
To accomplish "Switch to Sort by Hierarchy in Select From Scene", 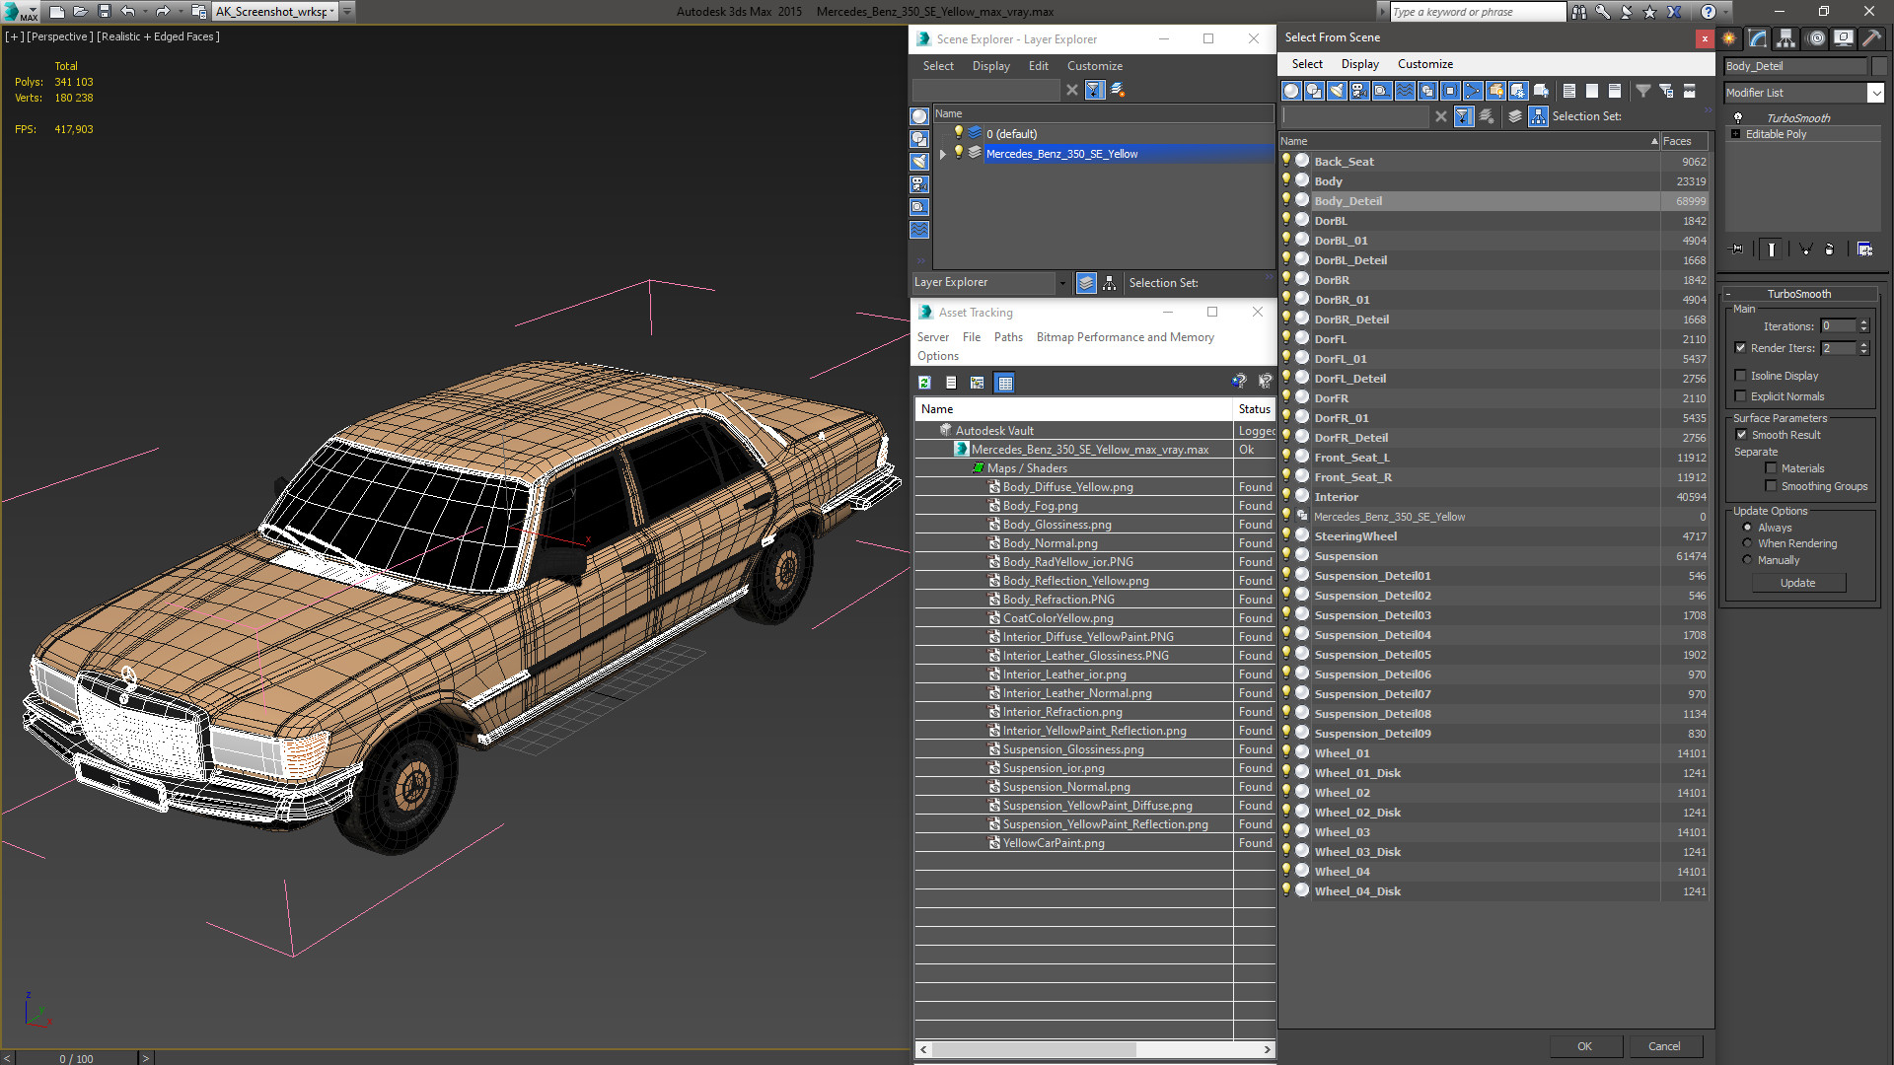I will [x=1538, y=116].
